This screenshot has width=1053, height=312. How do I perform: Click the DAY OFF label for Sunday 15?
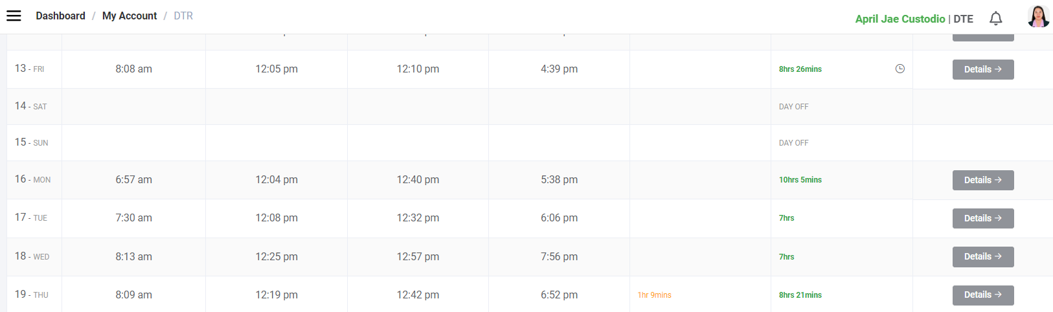tap(793, 143)
